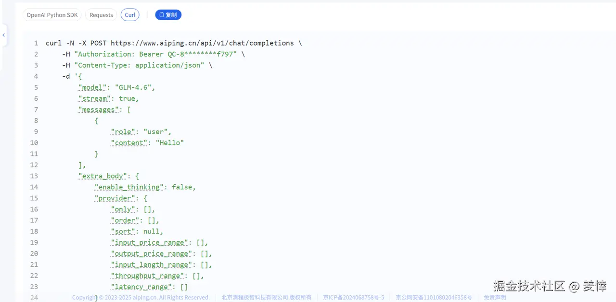Click the curl POST URL on line 1
Screen dimensions: 616x302
pyautogui.click(x=202, y=43)
